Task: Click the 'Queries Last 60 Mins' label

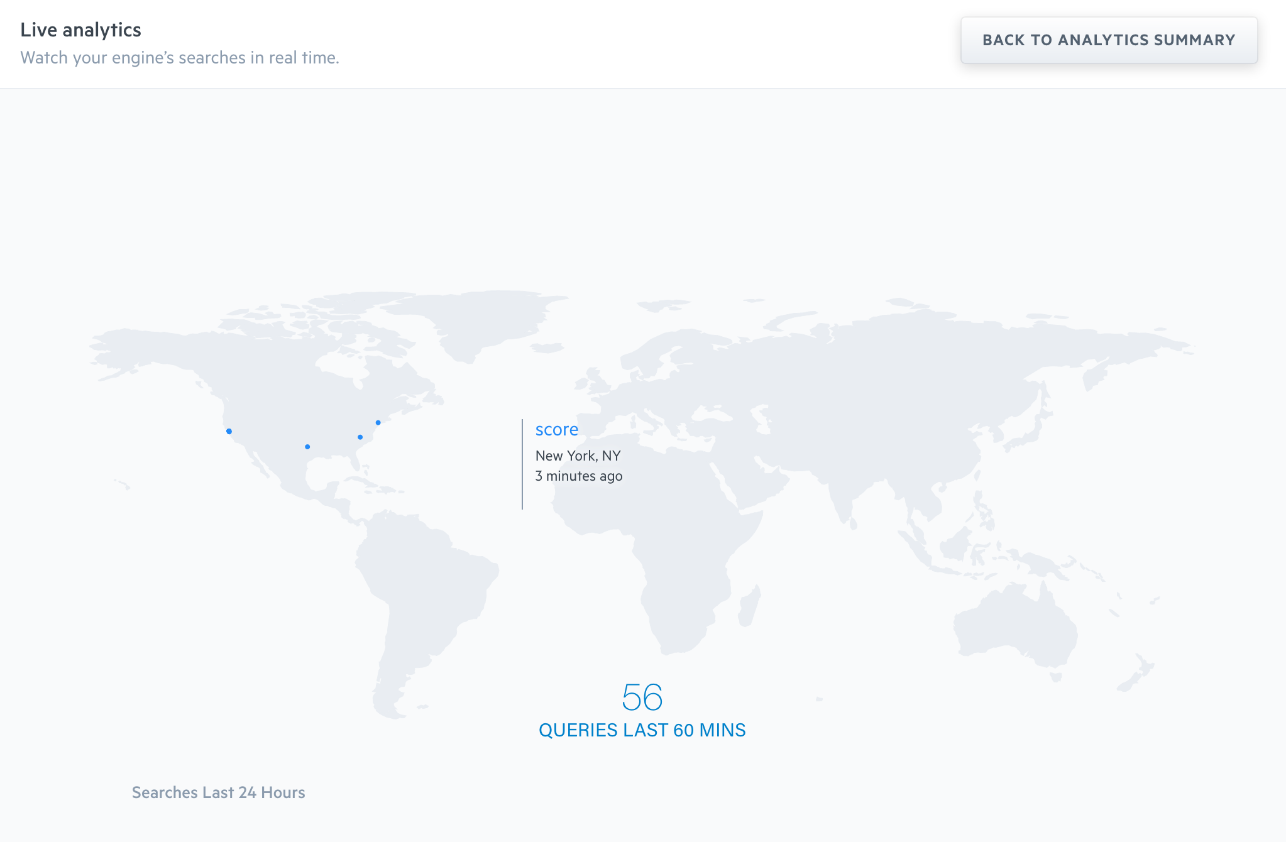Action: point(642,730)
